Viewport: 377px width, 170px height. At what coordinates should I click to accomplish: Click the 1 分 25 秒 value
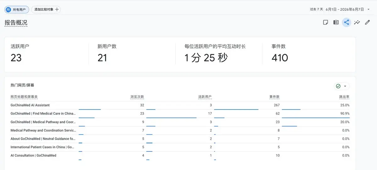(206, 58)
